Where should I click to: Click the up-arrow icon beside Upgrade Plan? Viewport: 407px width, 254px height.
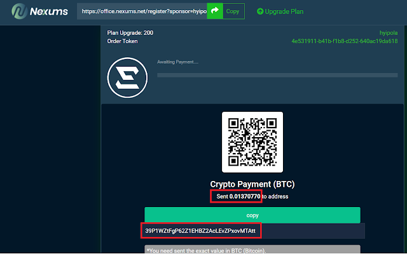260,11
